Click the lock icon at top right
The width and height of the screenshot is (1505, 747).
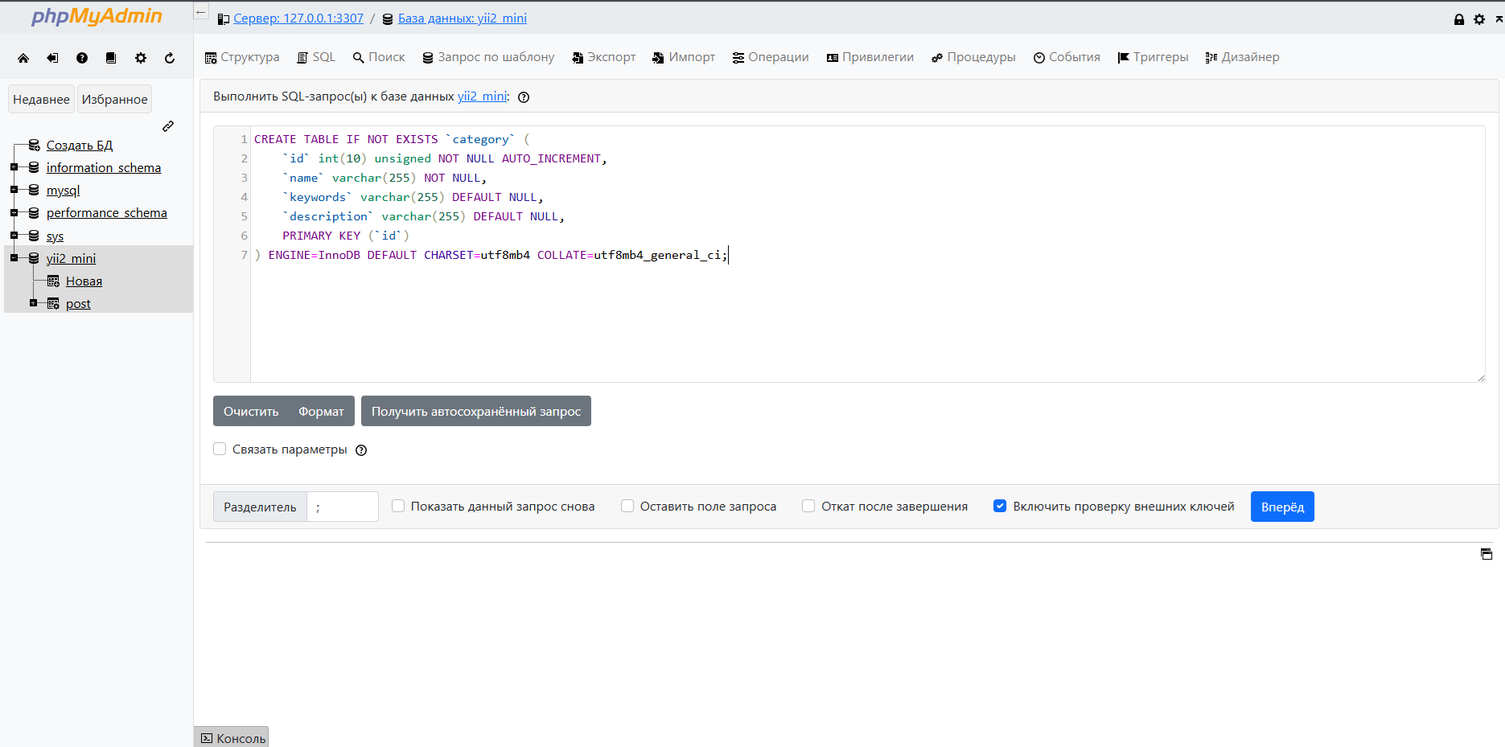click(1459, 19)
